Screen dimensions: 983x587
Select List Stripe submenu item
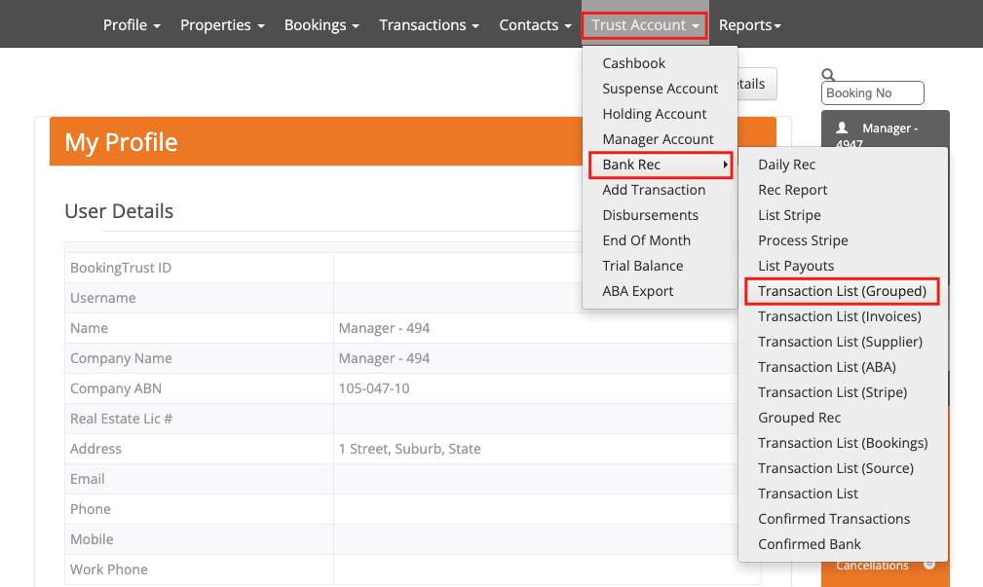coord(789,215)
